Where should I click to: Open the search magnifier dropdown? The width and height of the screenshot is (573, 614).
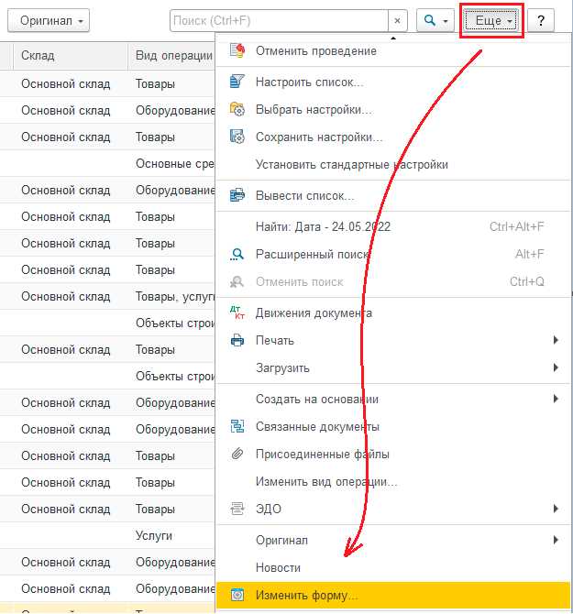click(x=435, y=20)
